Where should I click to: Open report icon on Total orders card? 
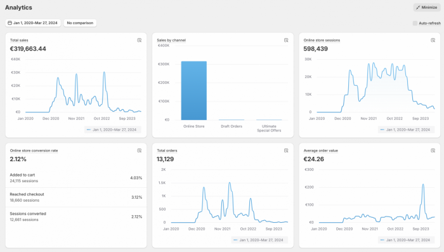[286, 150]
